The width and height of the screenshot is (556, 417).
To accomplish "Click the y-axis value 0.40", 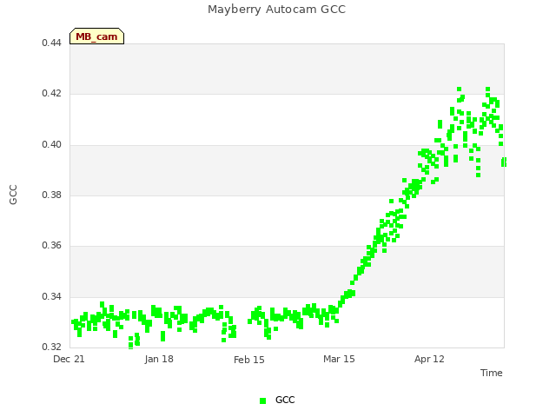I will tap(52, 144).
